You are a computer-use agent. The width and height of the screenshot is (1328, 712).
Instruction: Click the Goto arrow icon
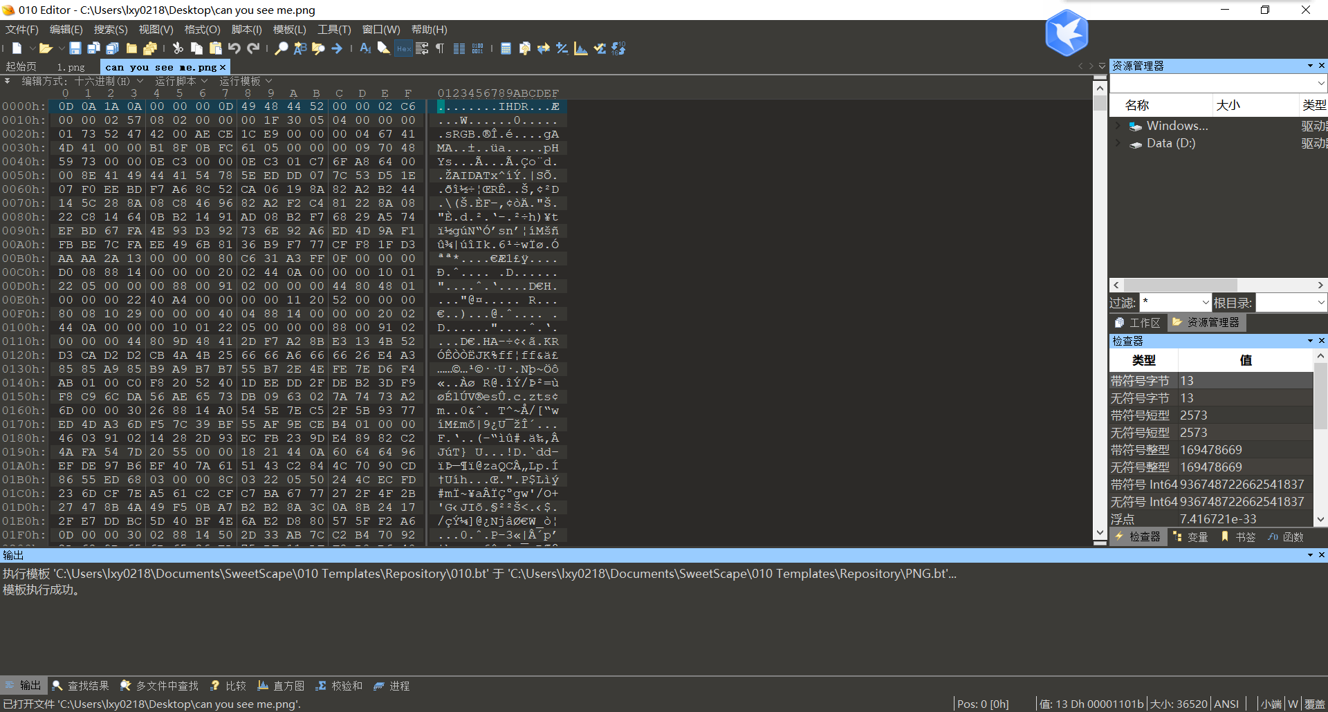tap(337, 48)
